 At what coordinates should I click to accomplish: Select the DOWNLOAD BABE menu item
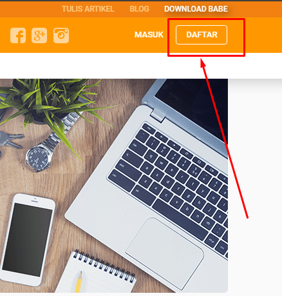tap(196, 9)
